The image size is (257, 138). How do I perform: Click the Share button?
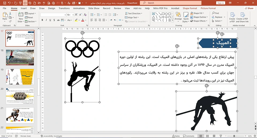click(x=249, y=8)
